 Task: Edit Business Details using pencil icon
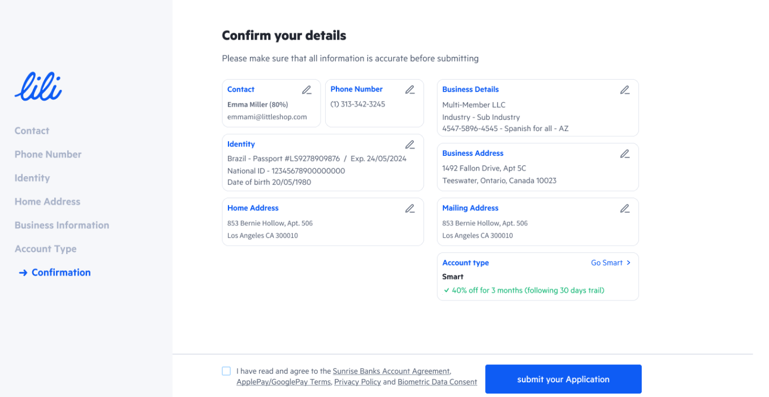pos(625,90)
